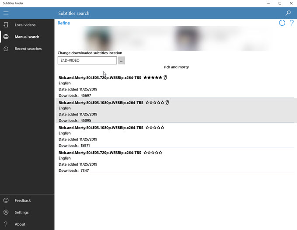Click the blurred banner image
Viewport: 297px width, 230px height.
176,38
